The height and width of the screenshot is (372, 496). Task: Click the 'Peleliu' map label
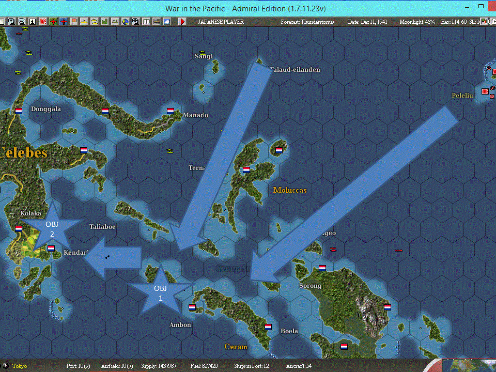(x=462, y=96)
